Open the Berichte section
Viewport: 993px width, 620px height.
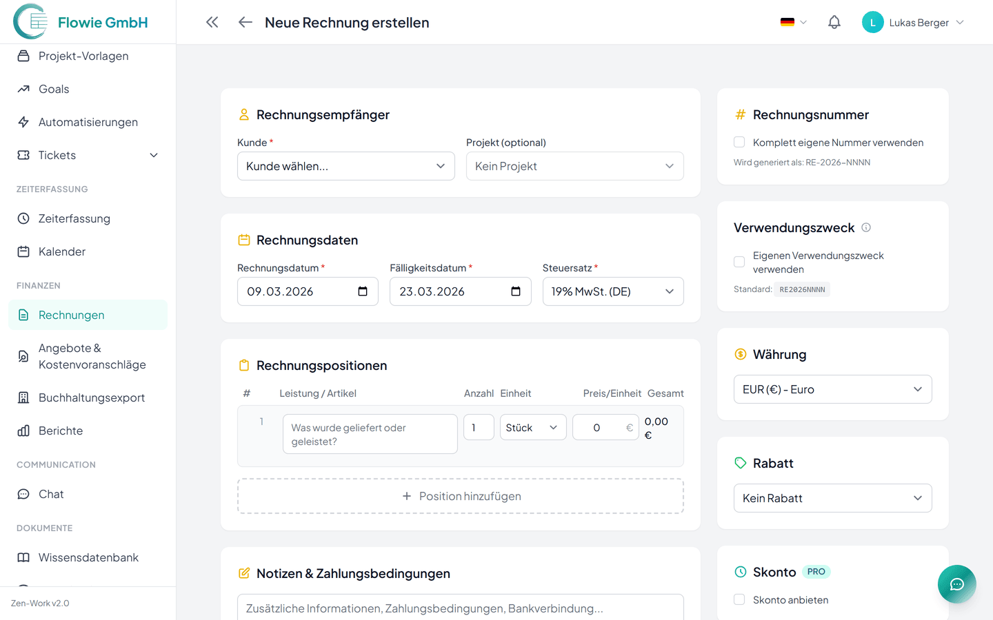[61, 431]
